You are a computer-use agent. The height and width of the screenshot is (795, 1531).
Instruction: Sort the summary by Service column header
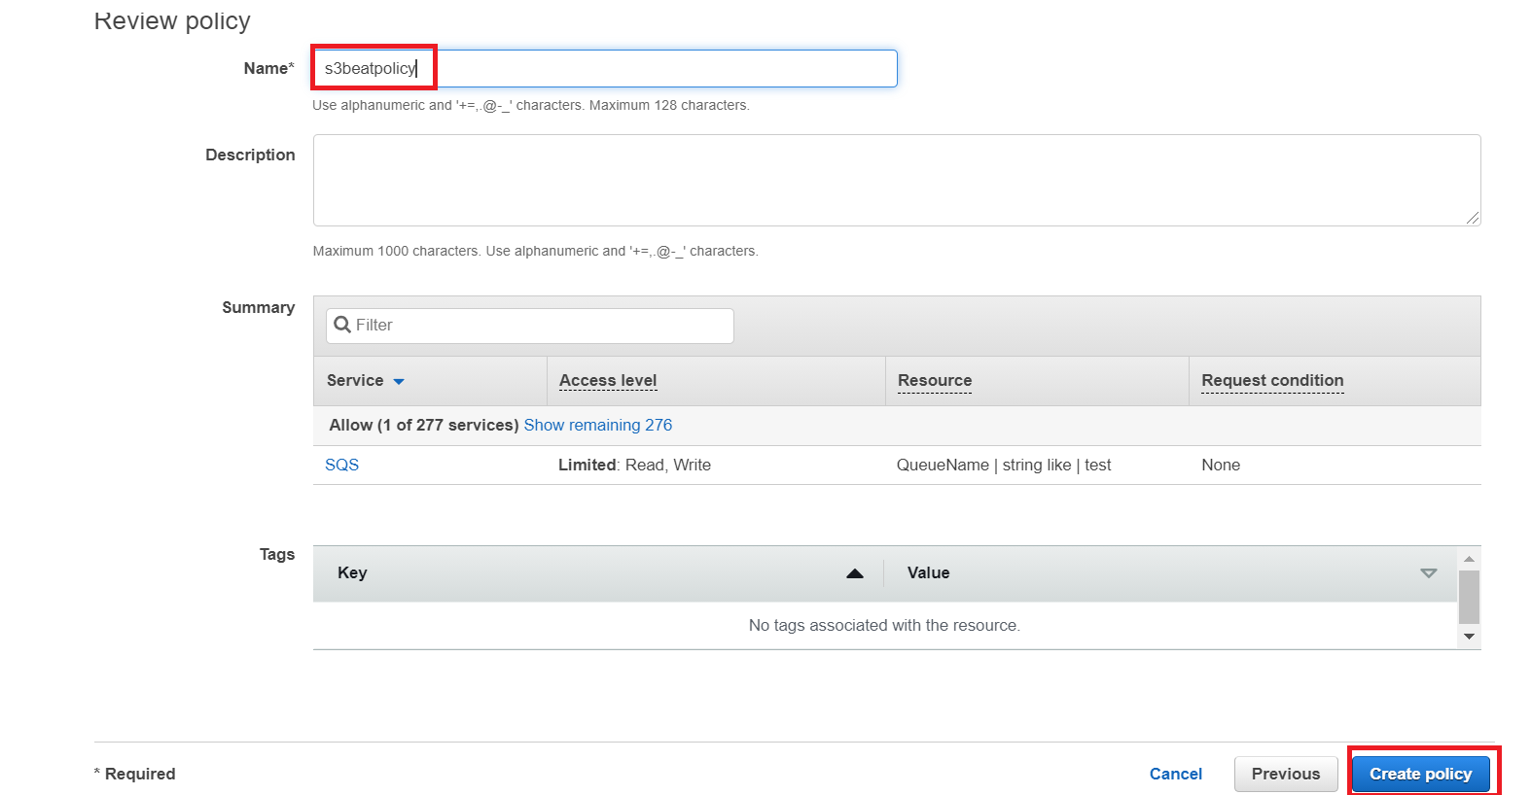(x=355, y=381)
